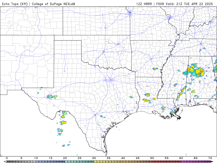Click the '10' label on the color scale
The image size is (217, 163).
(36, 158)
